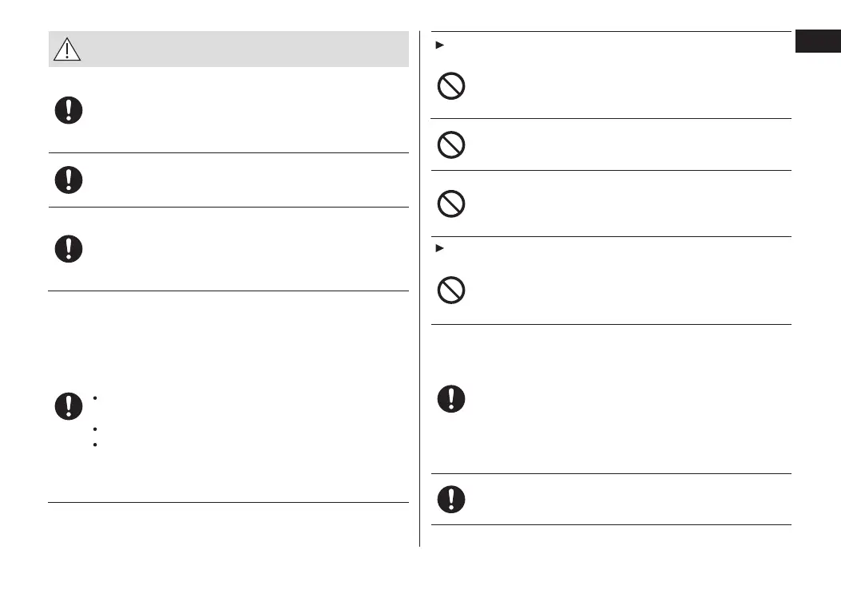
Task: Click the first prohibition icon in right column
Action: click(451, 86)
